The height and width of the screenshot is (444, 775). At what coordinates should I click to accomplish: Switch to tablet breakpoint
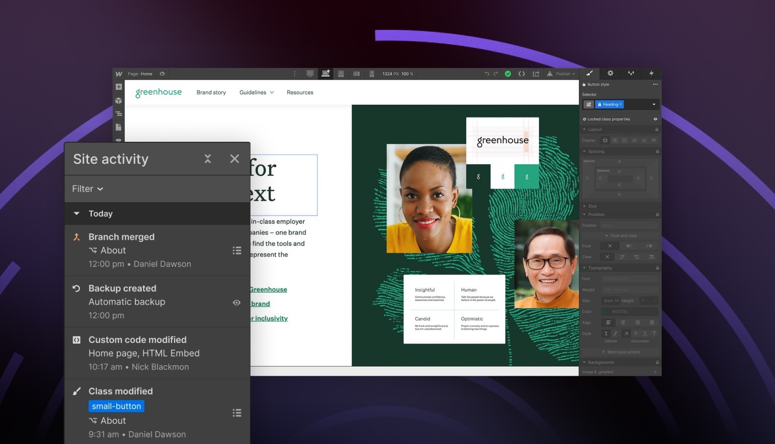(x=341, y=74)
